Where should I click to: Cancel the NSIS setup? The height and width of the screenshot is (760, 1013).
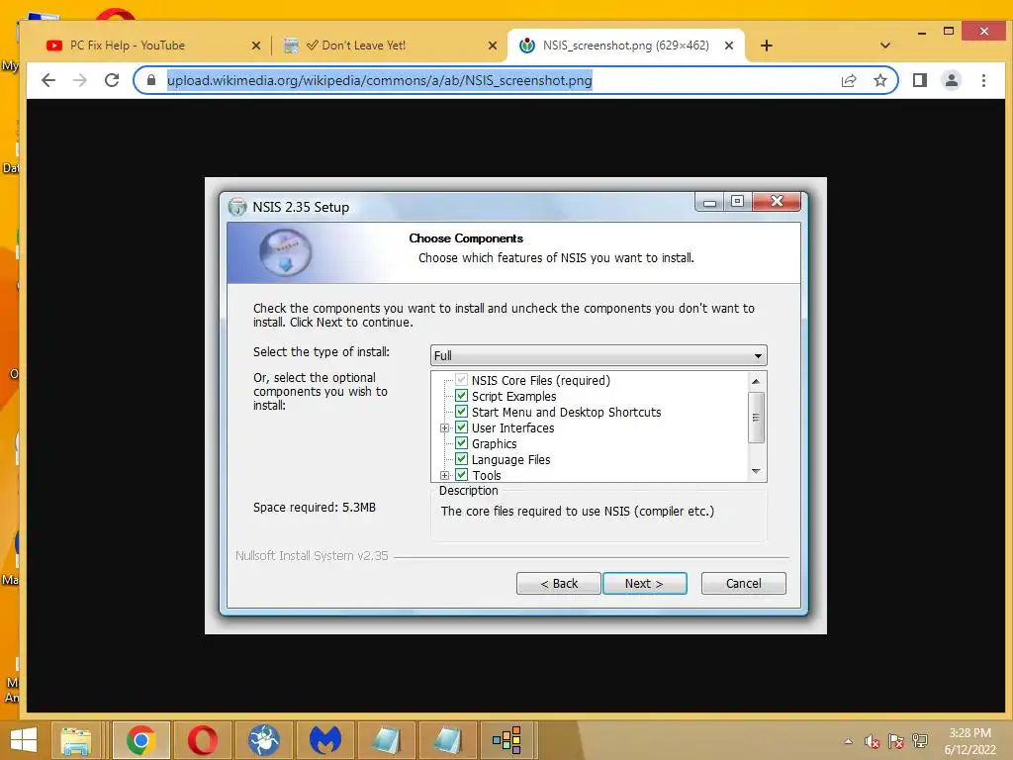pyautogui.click(x=744, y=584)
